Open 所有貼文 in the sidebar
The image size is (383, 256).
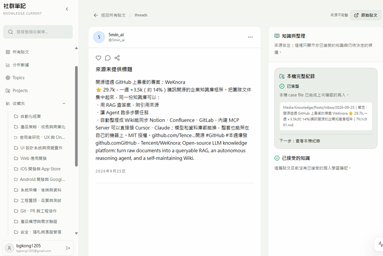click(x=21, y=52)
